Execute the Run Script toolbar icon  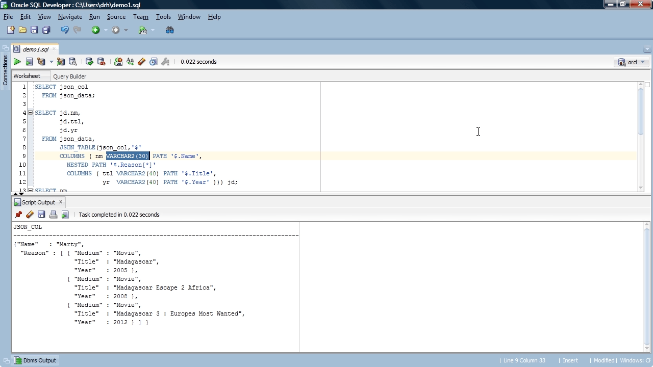coord(30,61)
